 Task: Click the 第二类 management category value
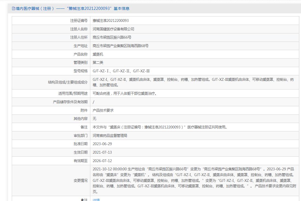coord(98,62)
